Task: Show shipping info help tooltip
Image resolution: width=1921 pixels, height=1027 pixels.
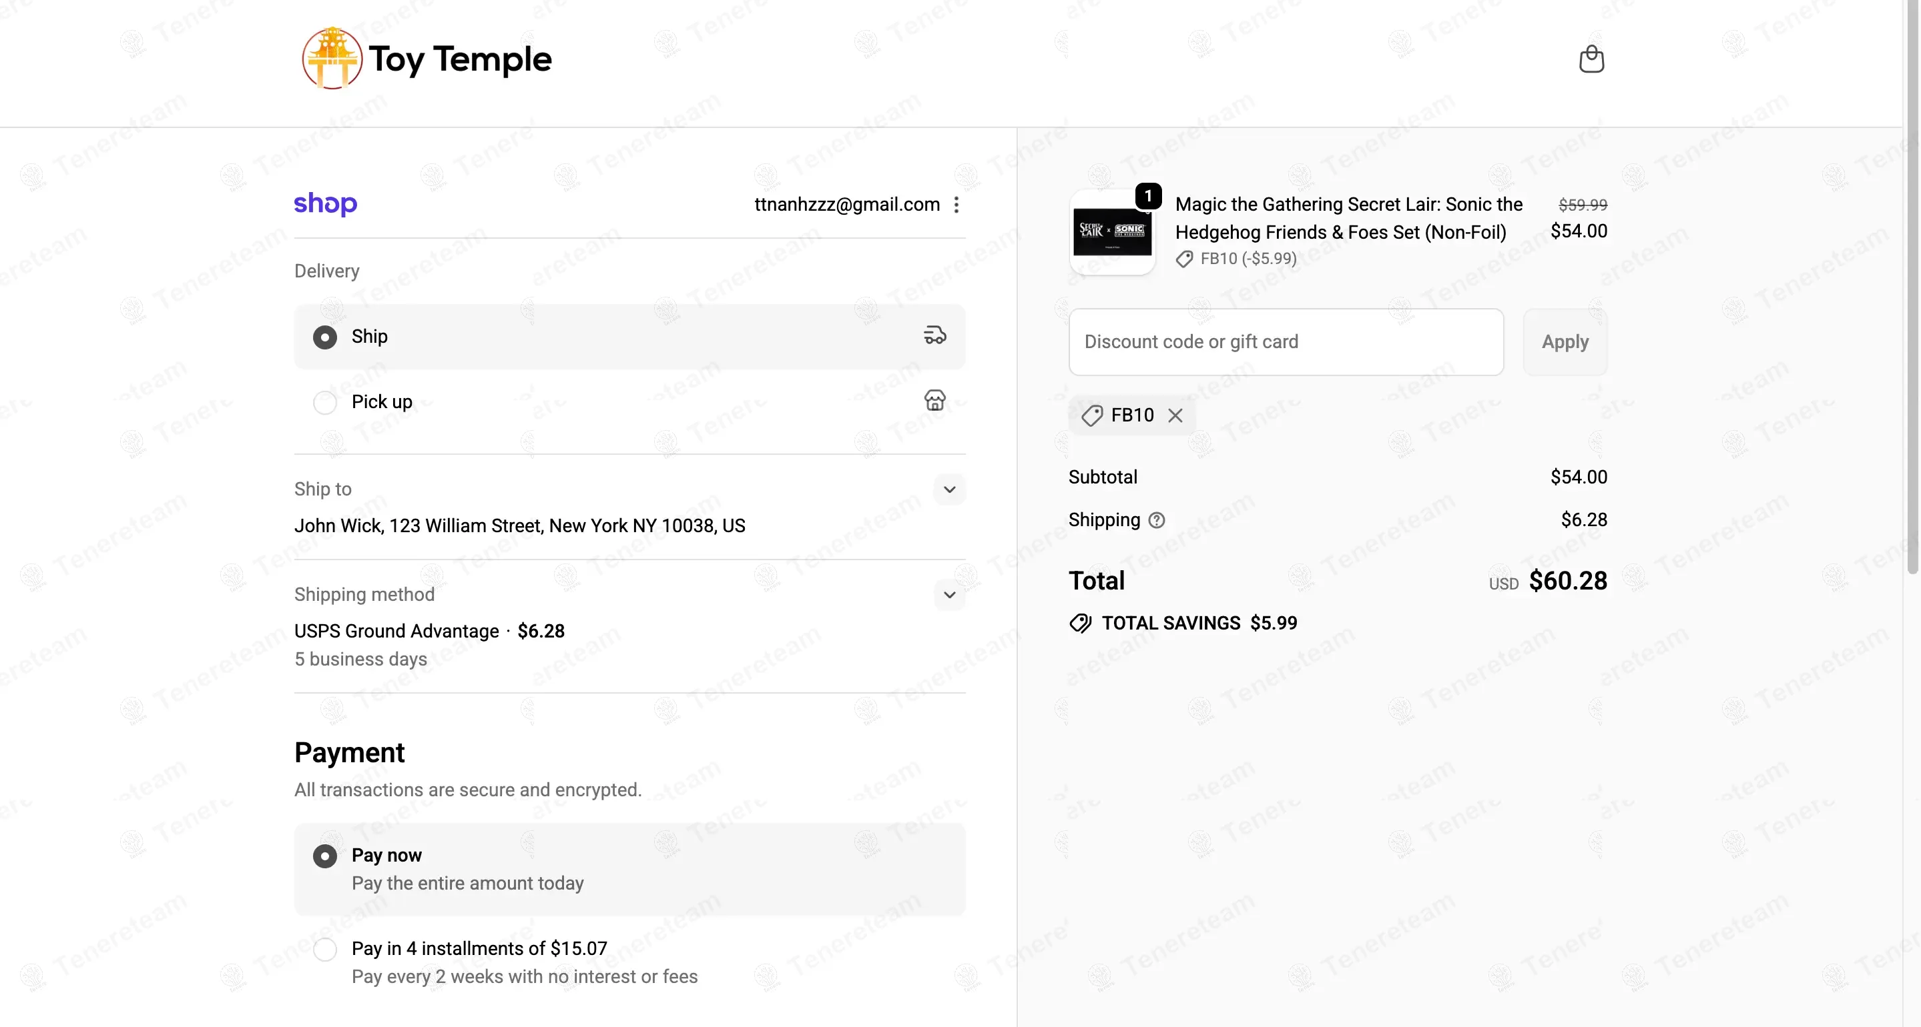Action: tap(1157, 520)
